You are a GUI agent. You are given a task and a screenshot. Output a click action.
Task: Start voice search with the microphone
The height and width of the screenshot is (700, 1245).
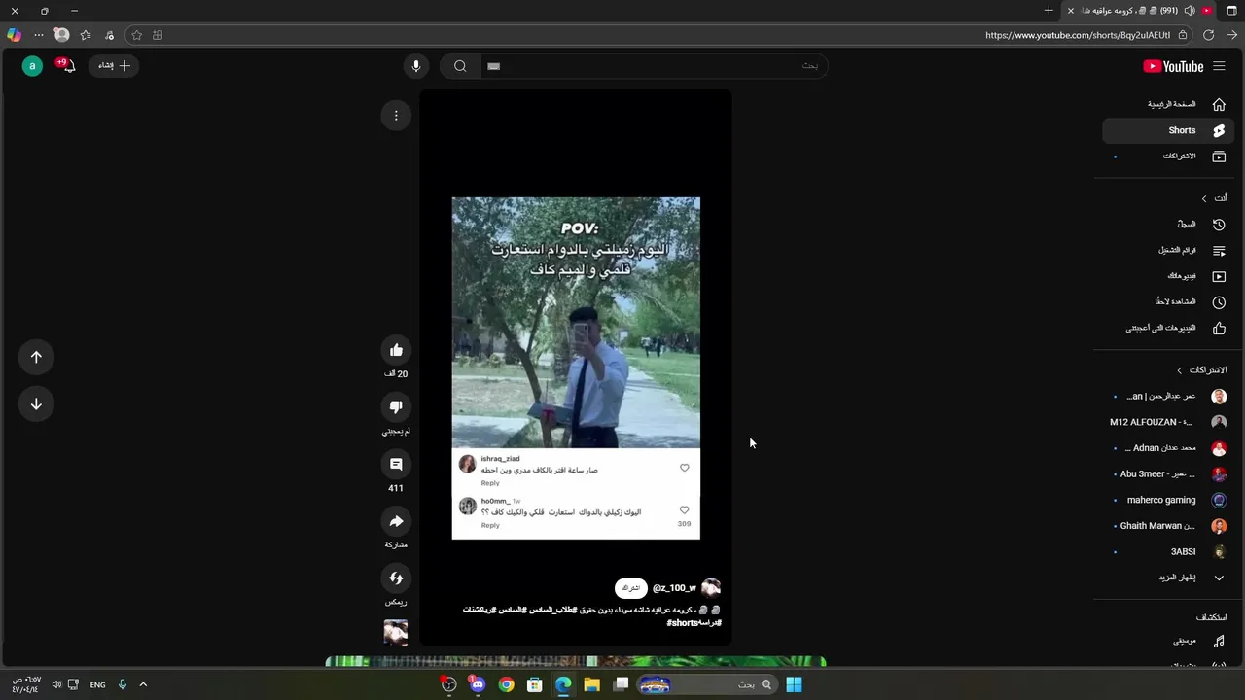tap(416, 66)
